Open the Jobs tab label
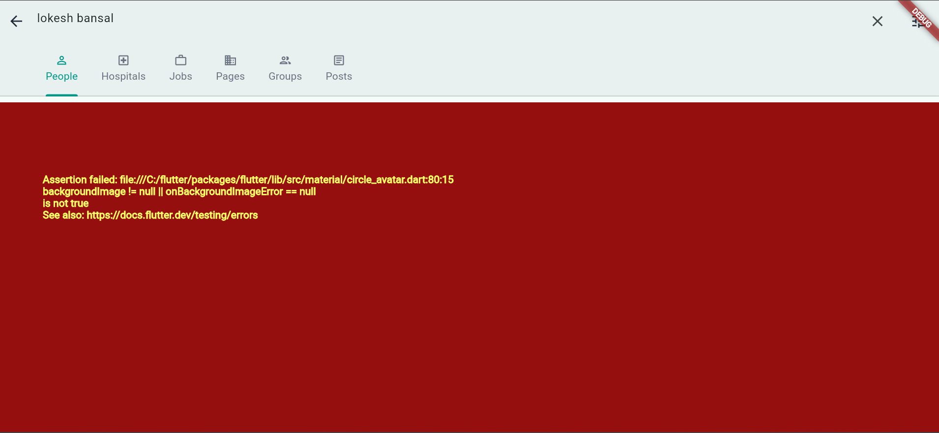939x433 pixels. pos(181,76)
